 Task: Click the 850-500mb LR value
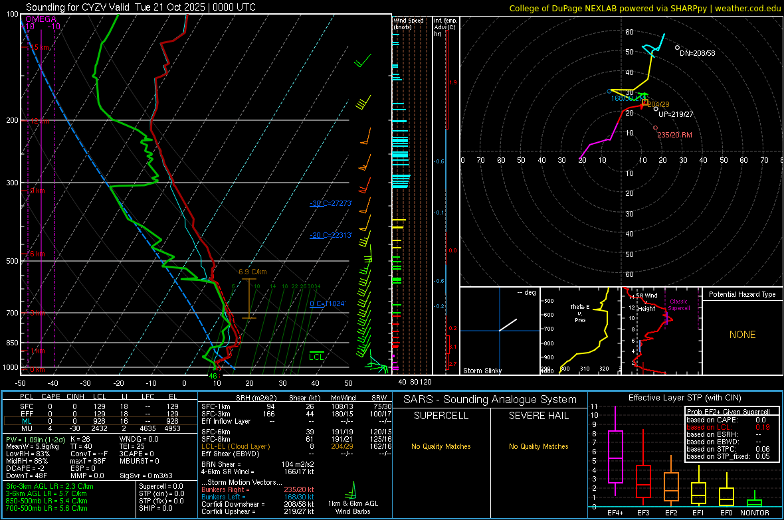pyautogui.click(x=47, y=501)
